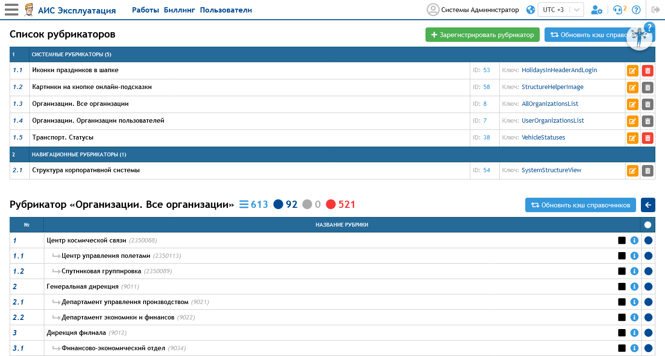The width and height of the screenshot is (665, 356).
Task: Toggle status circle for Центр управления полетами
Action: tap(648, 256)
